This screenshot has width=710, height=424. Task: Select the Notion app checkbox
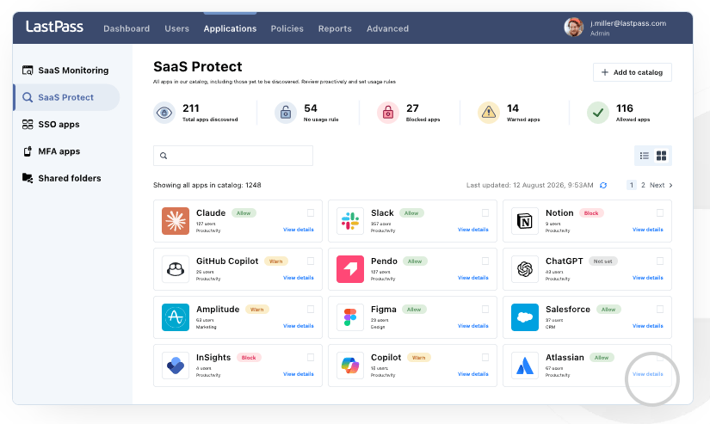coord(660,212)
